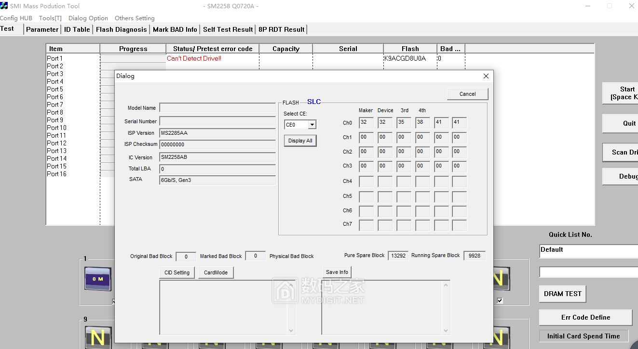The width and height of the screenshot is (638, 349).
Task: Click the Display All button
Action: [x=300, y=141]
